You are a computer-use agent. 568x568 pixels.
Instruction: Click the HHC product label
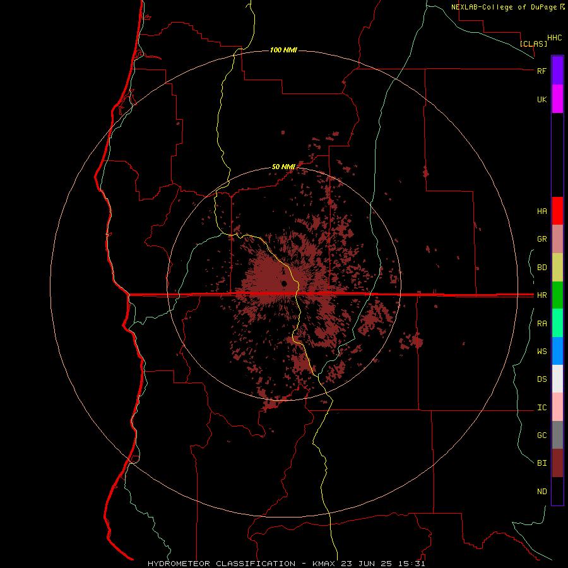point(554,38)
